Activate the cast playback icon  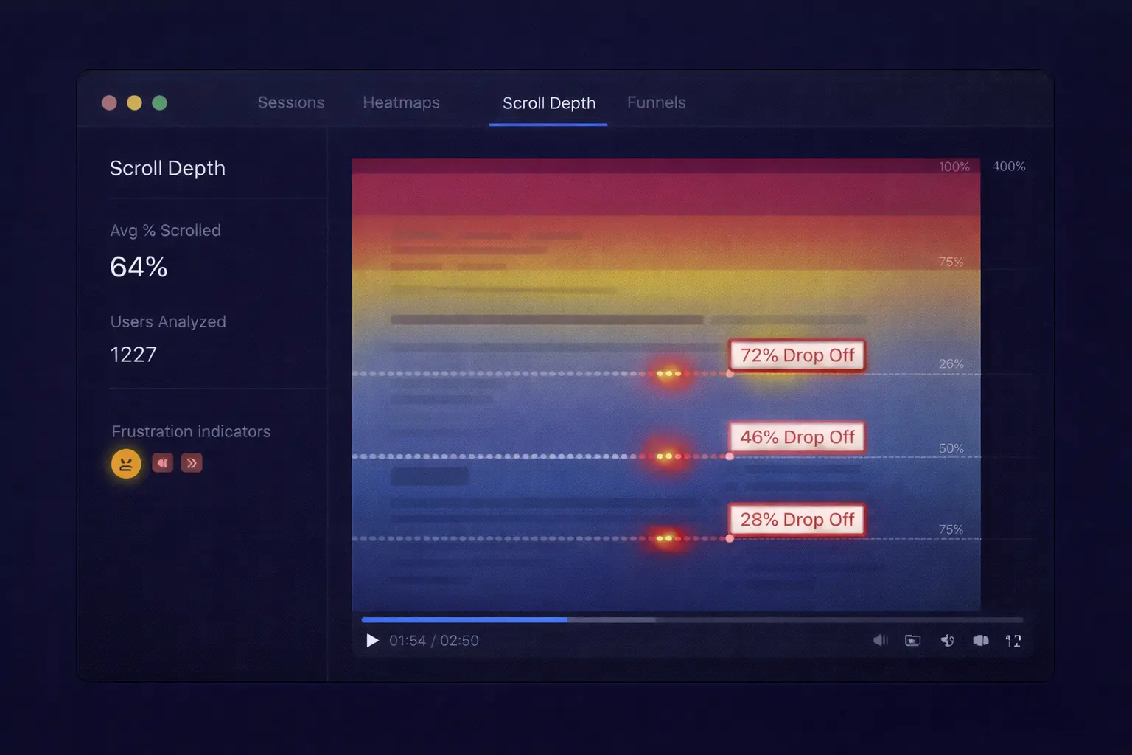(947, 641)
